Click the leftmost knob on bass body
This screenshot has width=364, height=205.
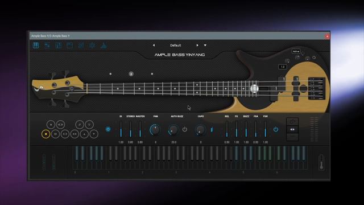click(287, 61)
